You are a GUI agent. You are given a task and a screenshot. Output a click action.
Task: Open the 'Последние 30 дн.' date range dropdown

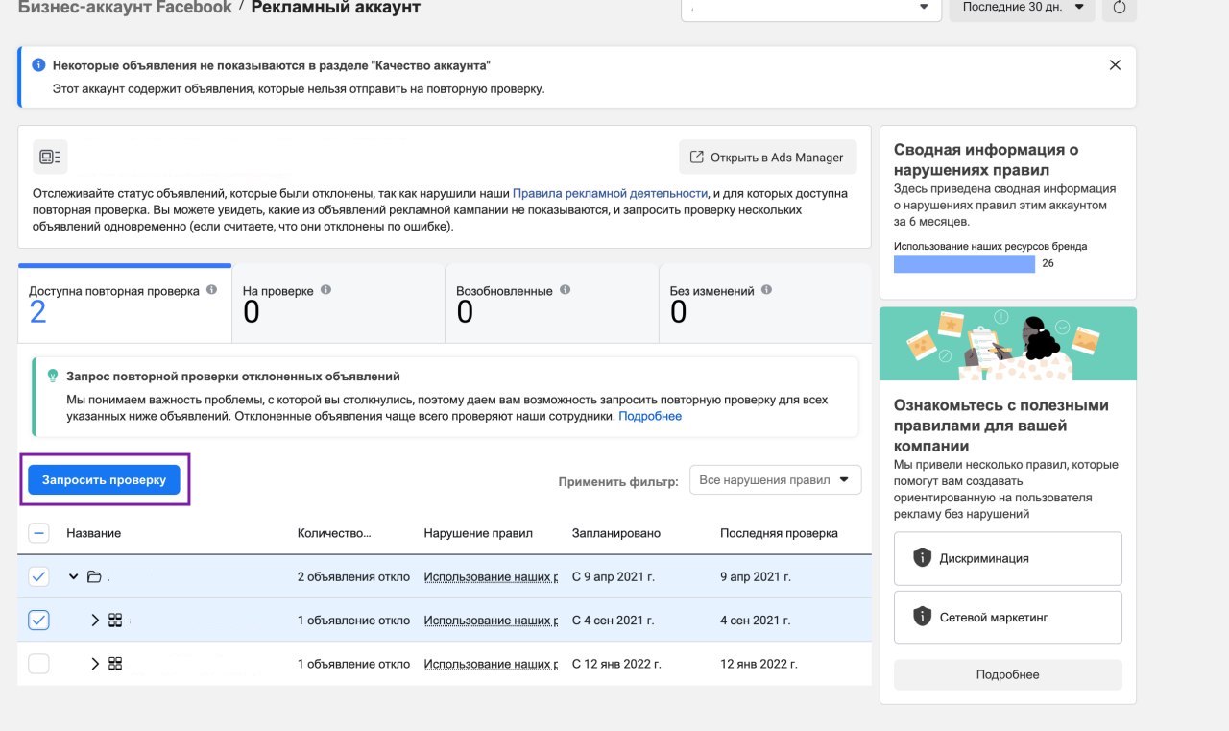(x=1022, y=9)
